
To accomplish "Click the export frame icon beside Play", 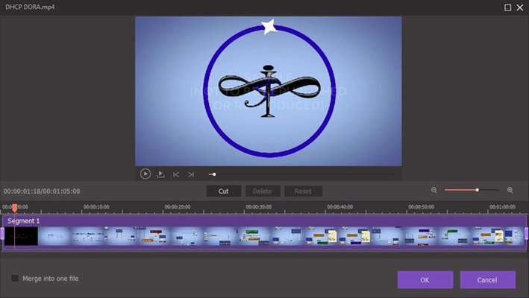I will click(160, 174).
